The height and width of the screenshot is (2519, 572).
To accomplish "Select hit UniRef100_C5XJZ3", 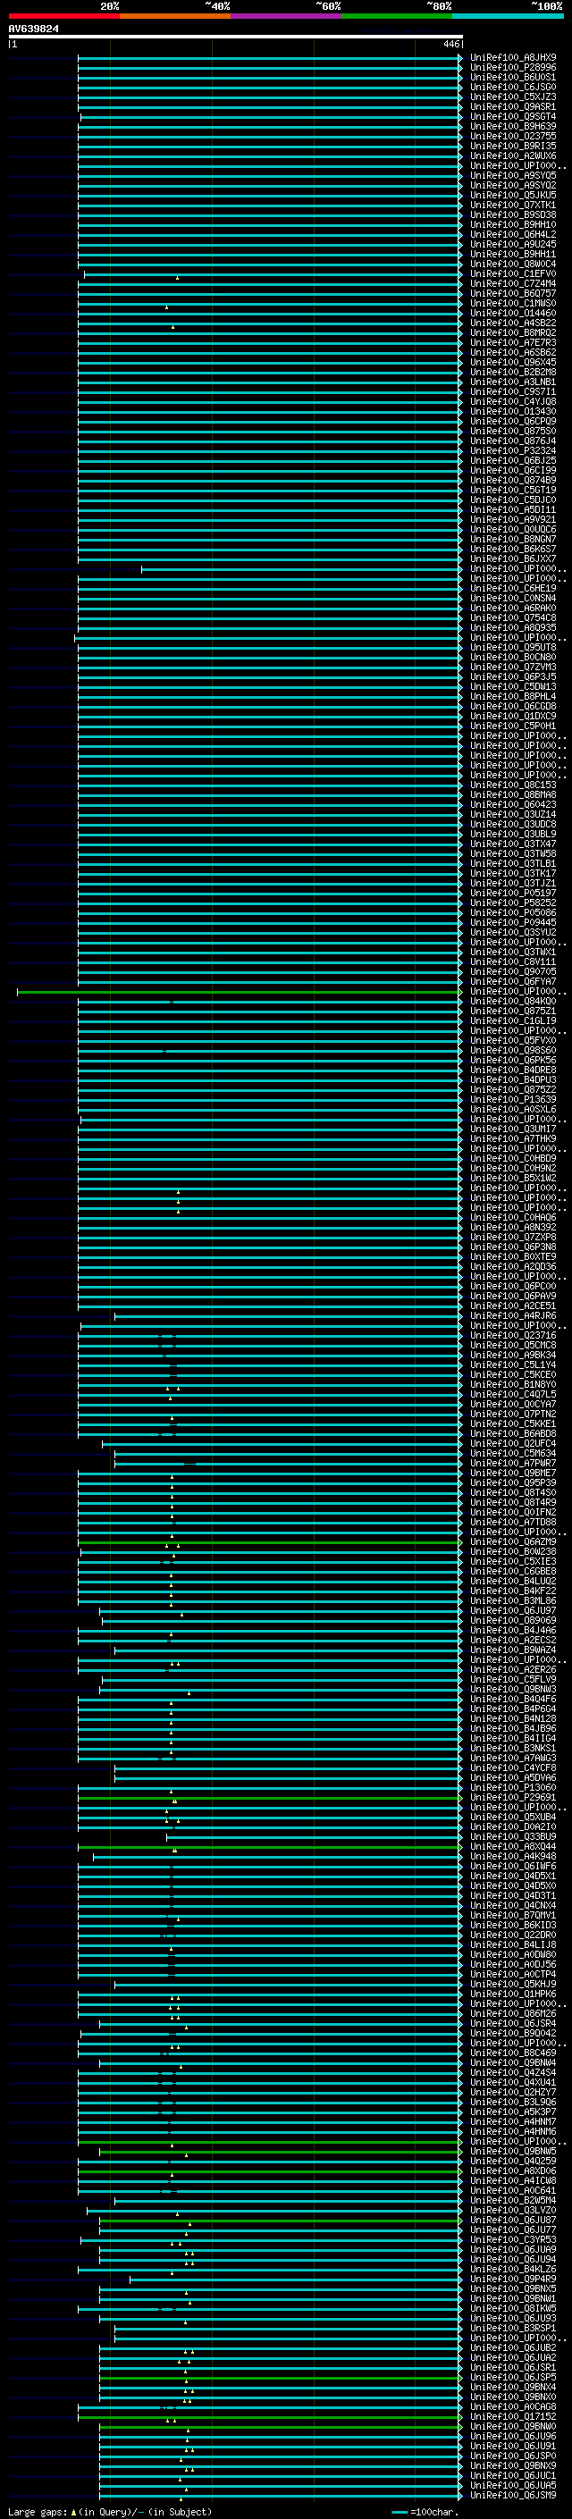I will 512,97.
